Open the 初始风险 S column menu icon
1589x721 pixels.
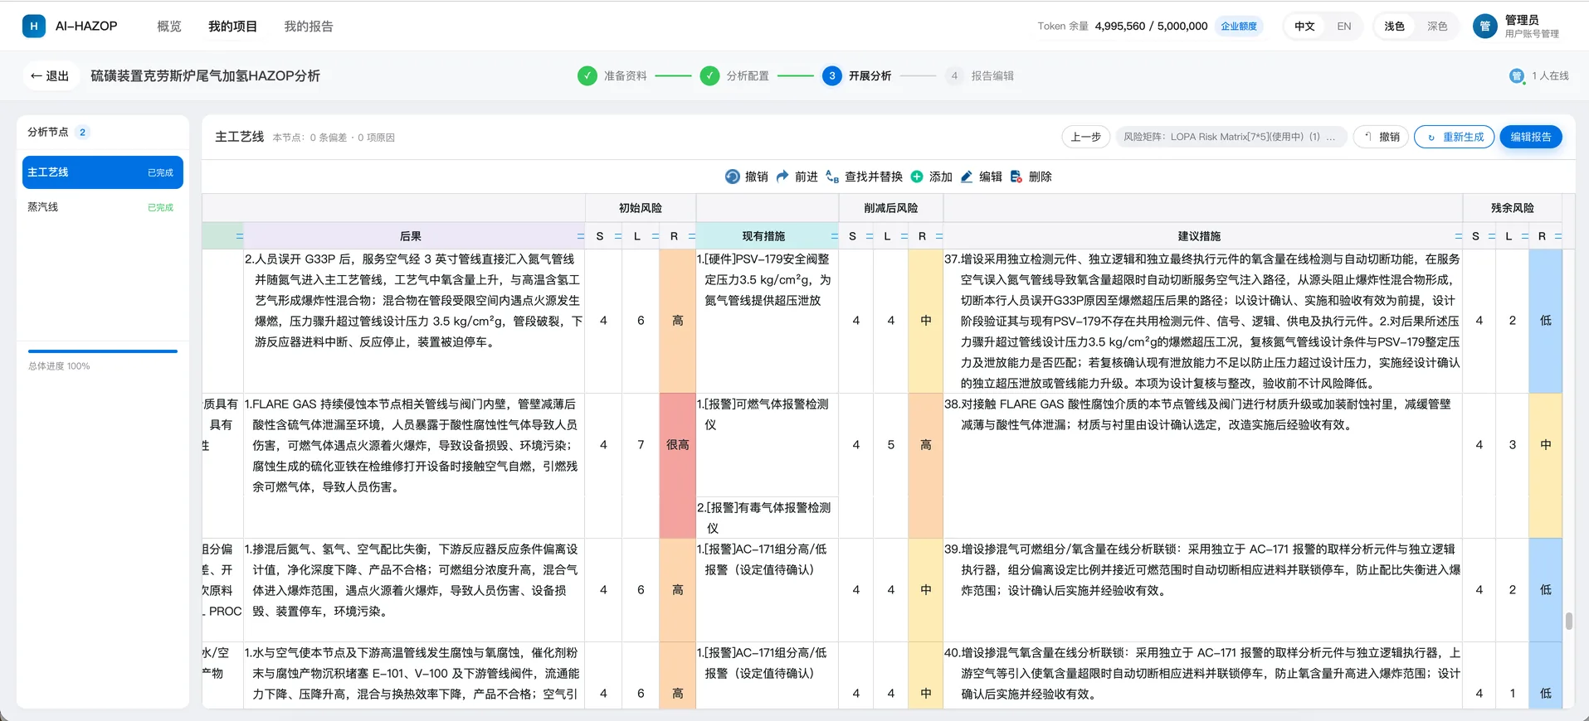pyautogui.click(x=618, y=236)
